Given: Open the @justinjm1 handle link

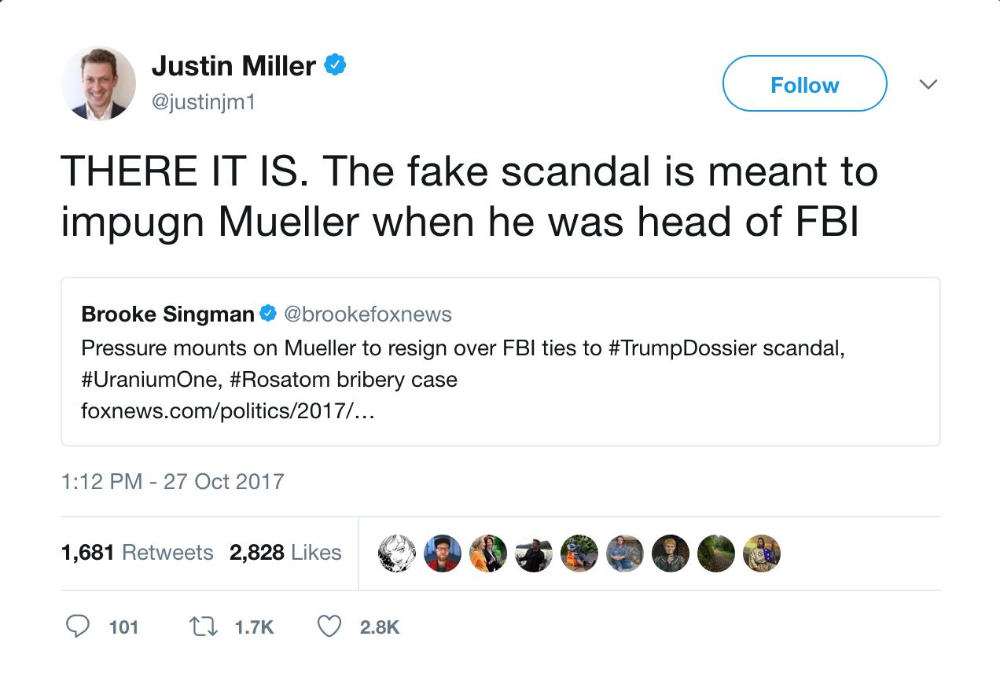Looking at the screenshot, I should (x=204, y=102).
